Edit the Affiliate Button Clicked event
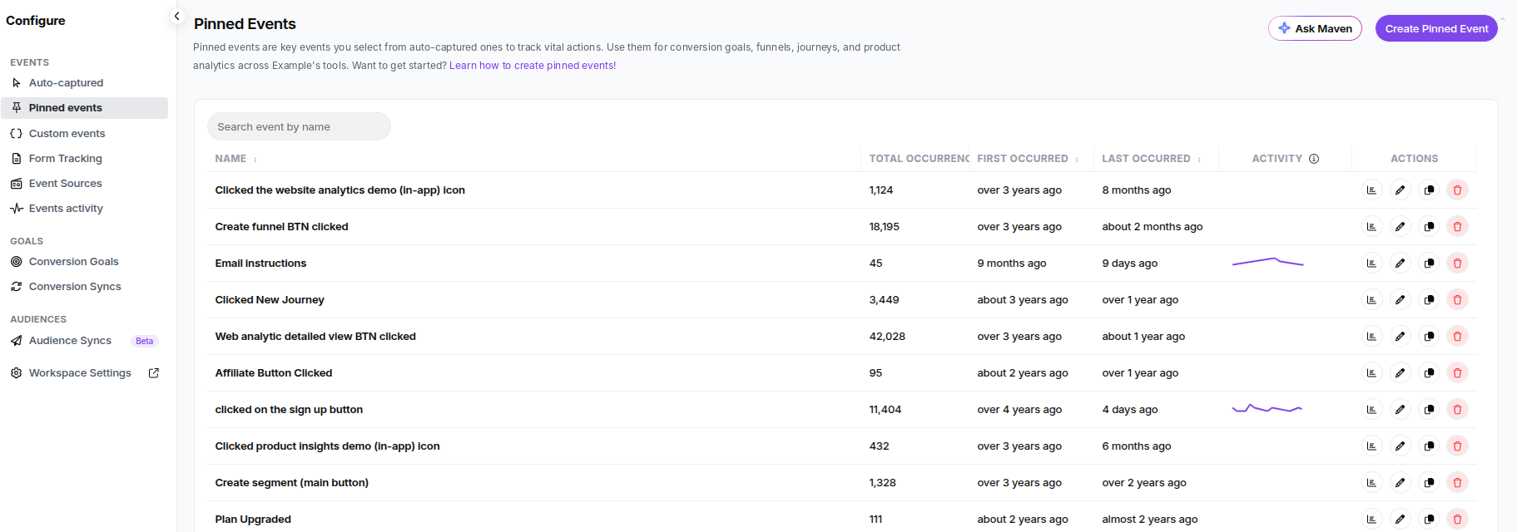The height and width of the screenshot is (532, 1517). (x=1400, y=373)
